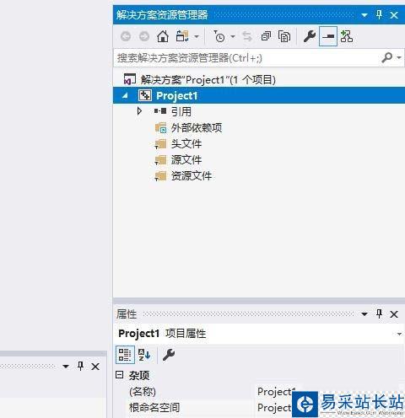Viewport: 405px width, 418px height.
Task: Select the 头文件 folder
Action: [x=186, y=144]
